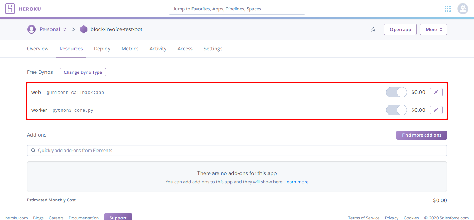Open the user account avatar menu

click(x=462, y=9)
